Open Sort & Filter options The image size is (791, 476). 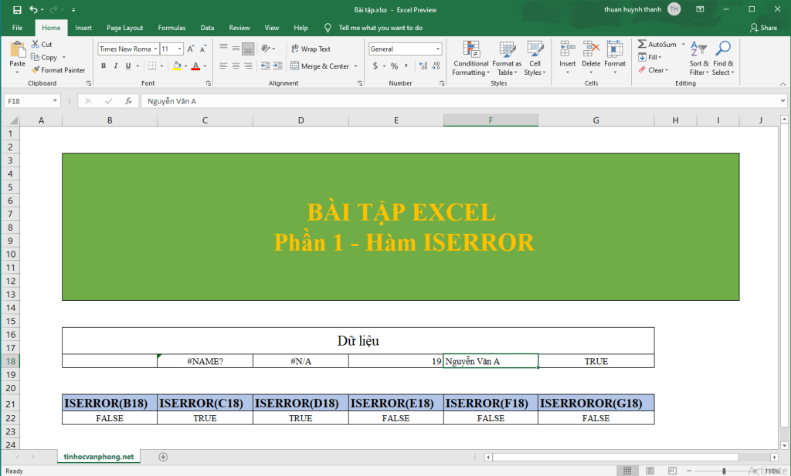[x=698, y=59]
